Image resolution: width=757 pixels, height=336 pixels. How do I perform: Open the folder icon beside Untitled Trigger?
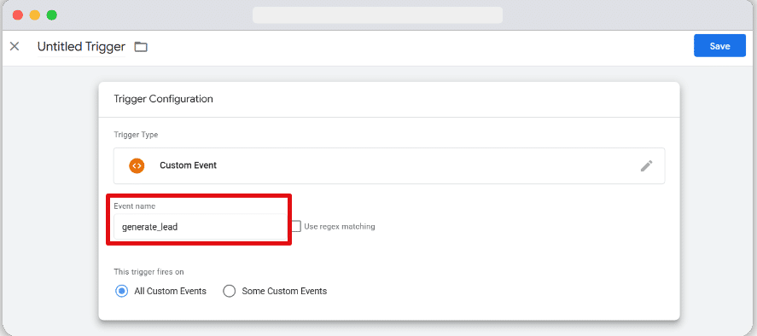pos(141,47)
